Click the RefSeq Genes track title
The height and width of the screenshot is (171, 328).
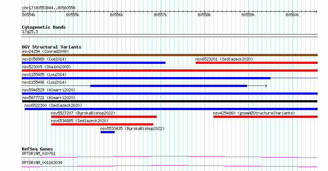coord(37,149)
